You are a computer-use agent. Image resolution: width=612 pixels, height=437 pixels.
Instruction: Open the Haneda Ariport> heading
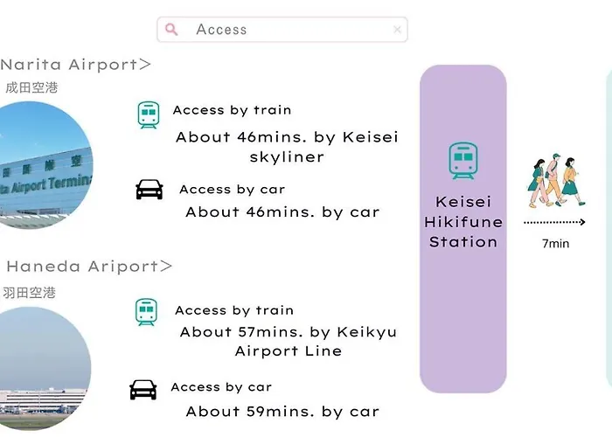click(89, 267)
